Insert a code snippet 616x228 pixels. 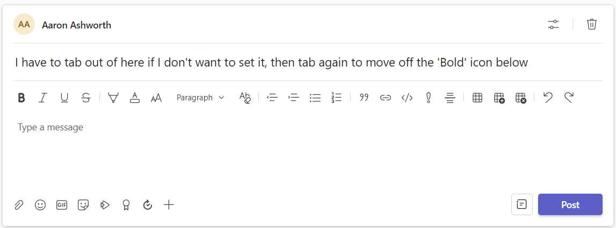(407, 98)
